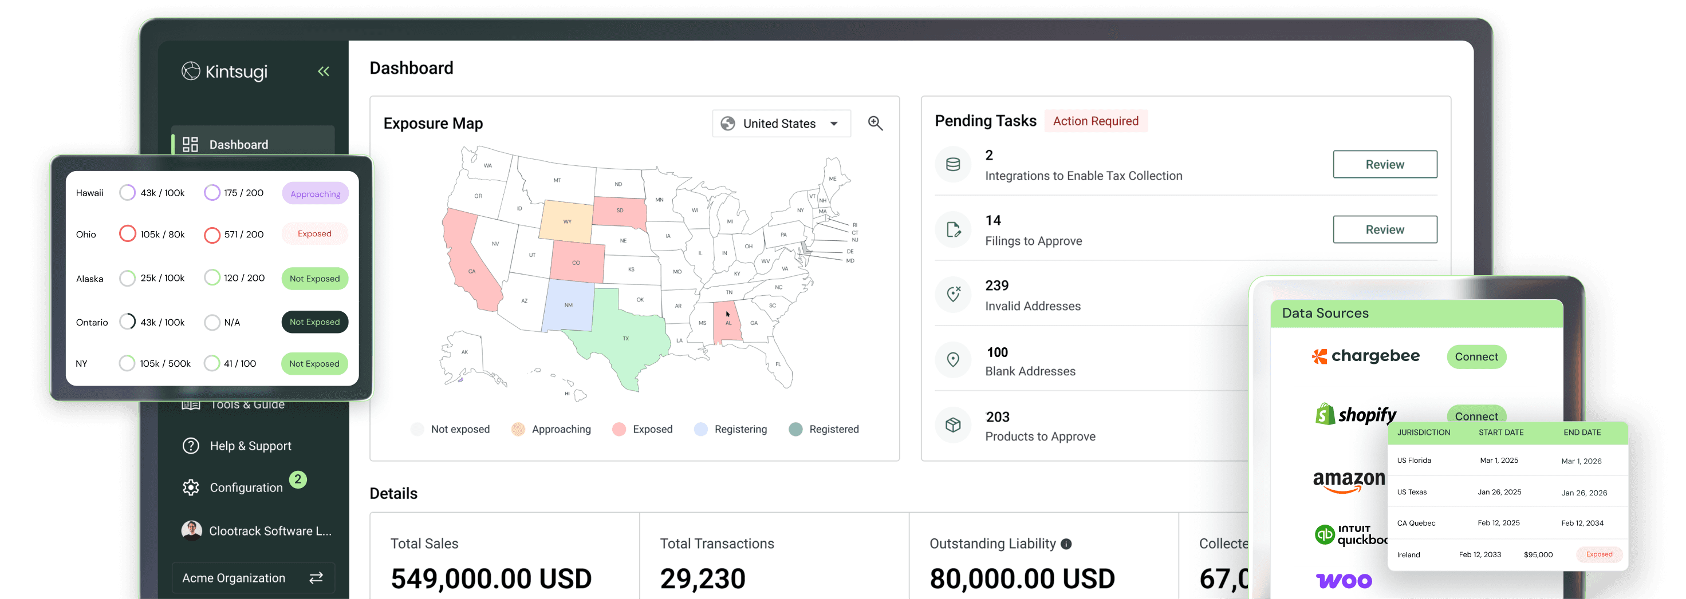Select Ohio sales threshold circle 105k / 80k
Image resolution: width=1686 pixels, height=599 pixels.
pyautogui.click(x=128, y=233)
